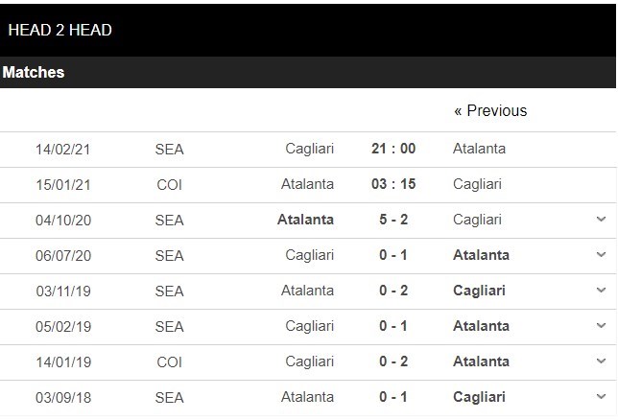Click COI competition label for 14/01/19
Viewport: 618px width, 420px height.
point(169,362)
